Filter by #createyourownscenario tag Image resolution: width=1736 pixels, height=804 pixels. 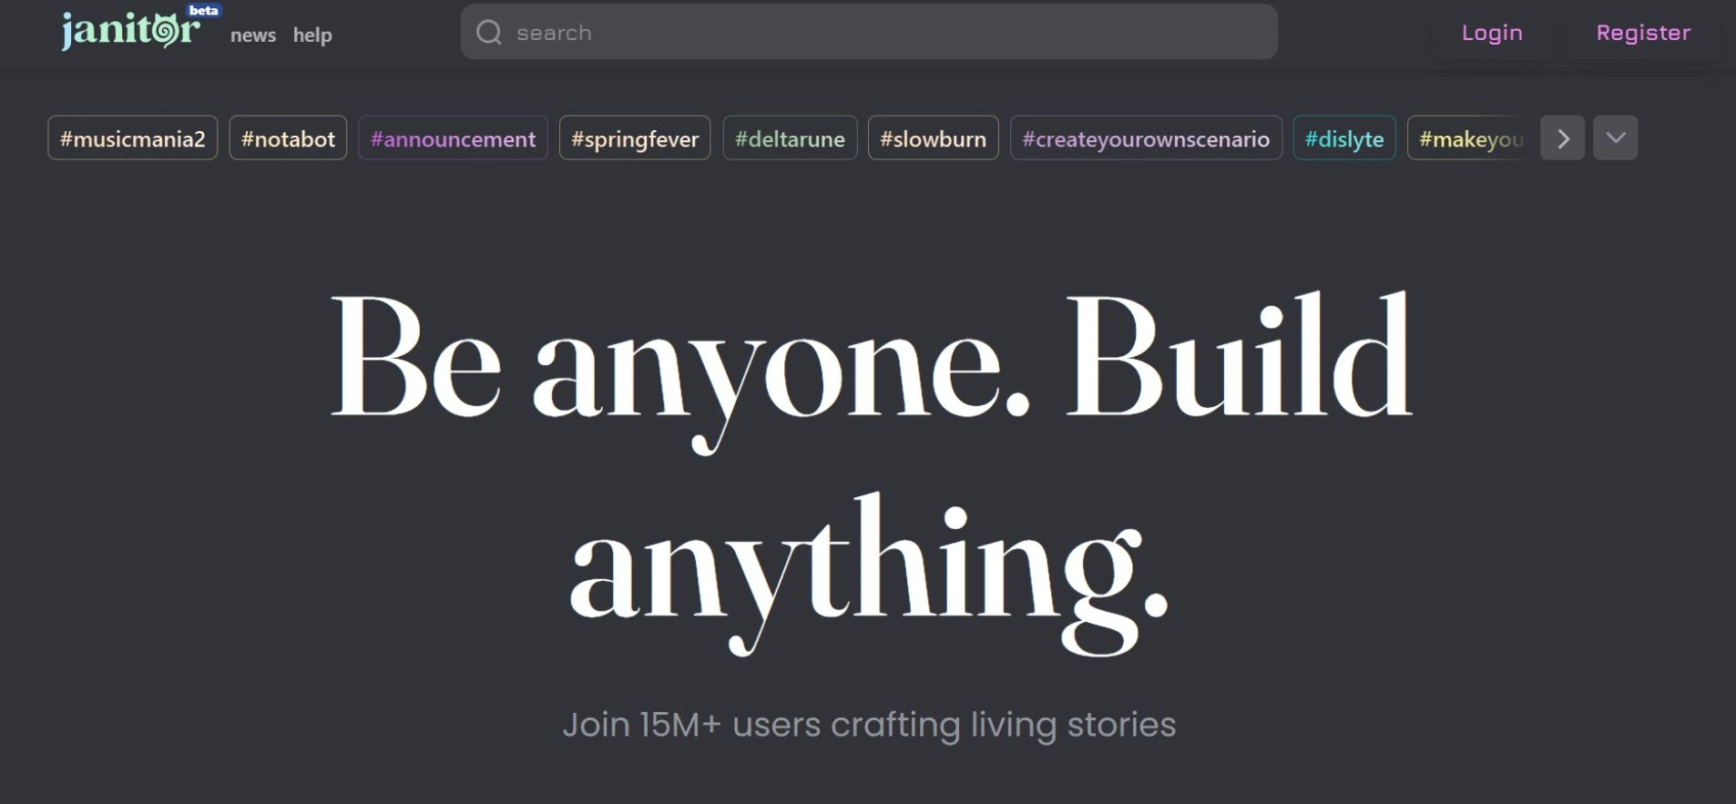coord(1146,138)
